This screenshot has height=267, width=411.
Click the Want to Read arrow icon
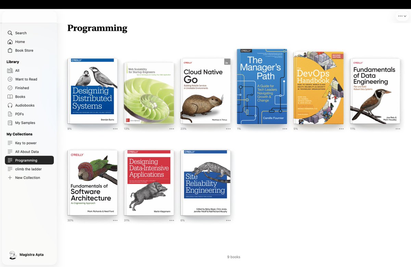(x=10, y=79)
